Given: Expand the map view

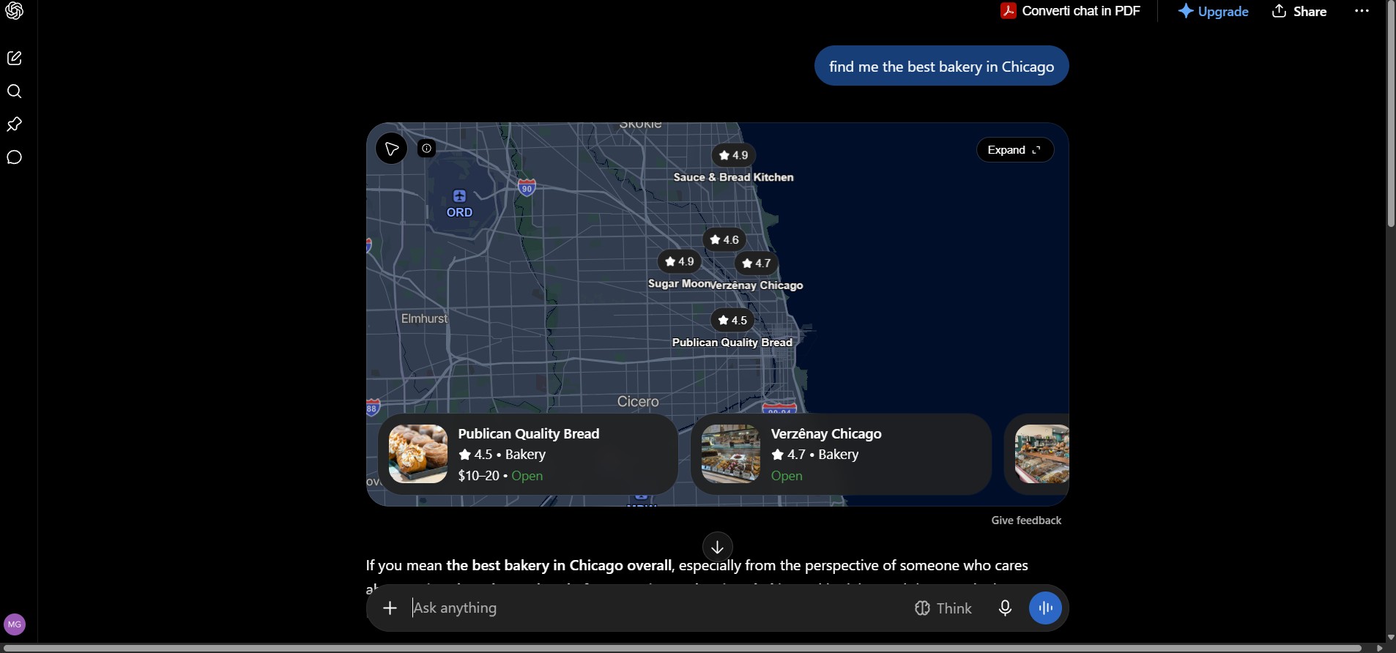Looking at the screenshot, I should click(1015, 150).
